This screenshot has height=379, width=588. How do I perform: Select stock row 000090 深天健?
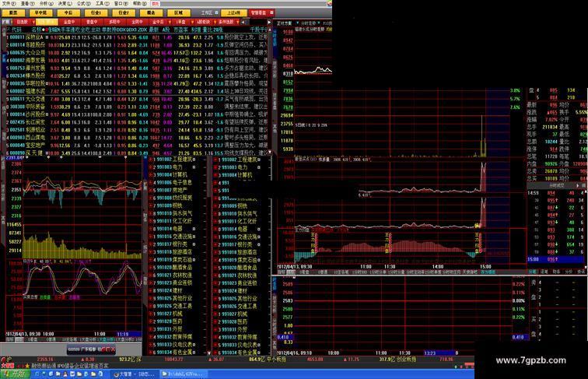(137, 153)
